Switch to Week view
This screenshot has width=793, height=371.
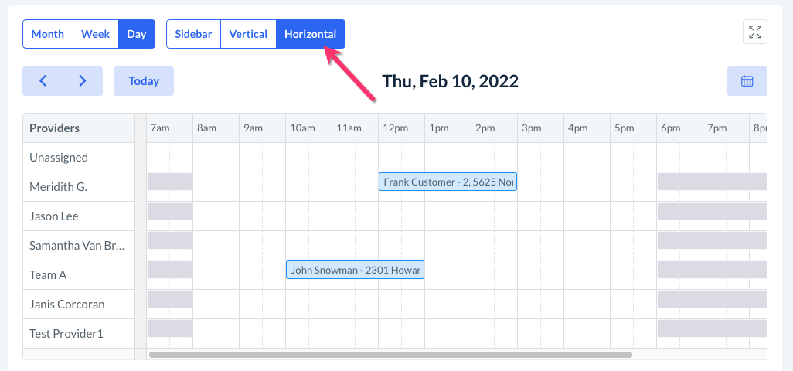[x=96, y=34]
